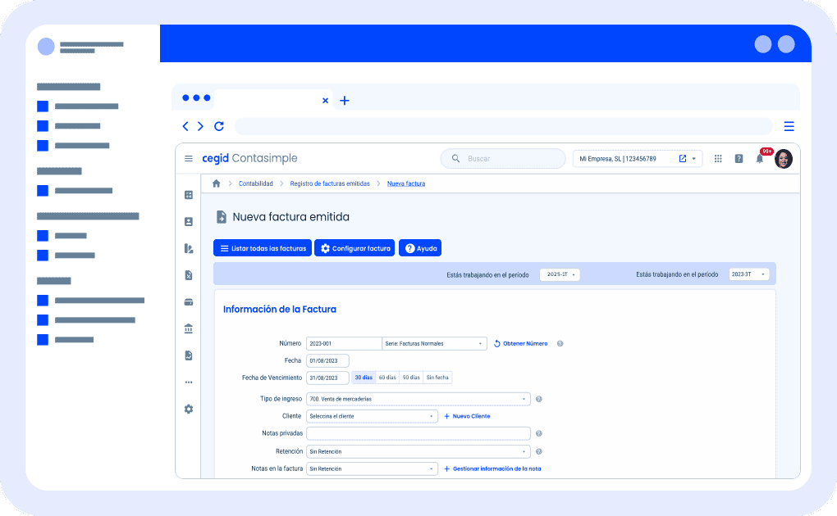837x516 pixels.
Task: Click the home icon in breadcrumb
Action: (217, 184)
